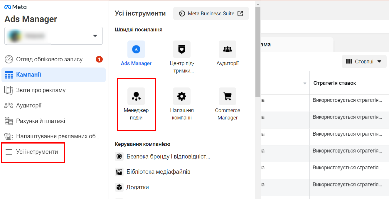Click the sort arrow left of Стратегія ставок
The height and width of the screenshot is (199, 389).
click(305, 83)
